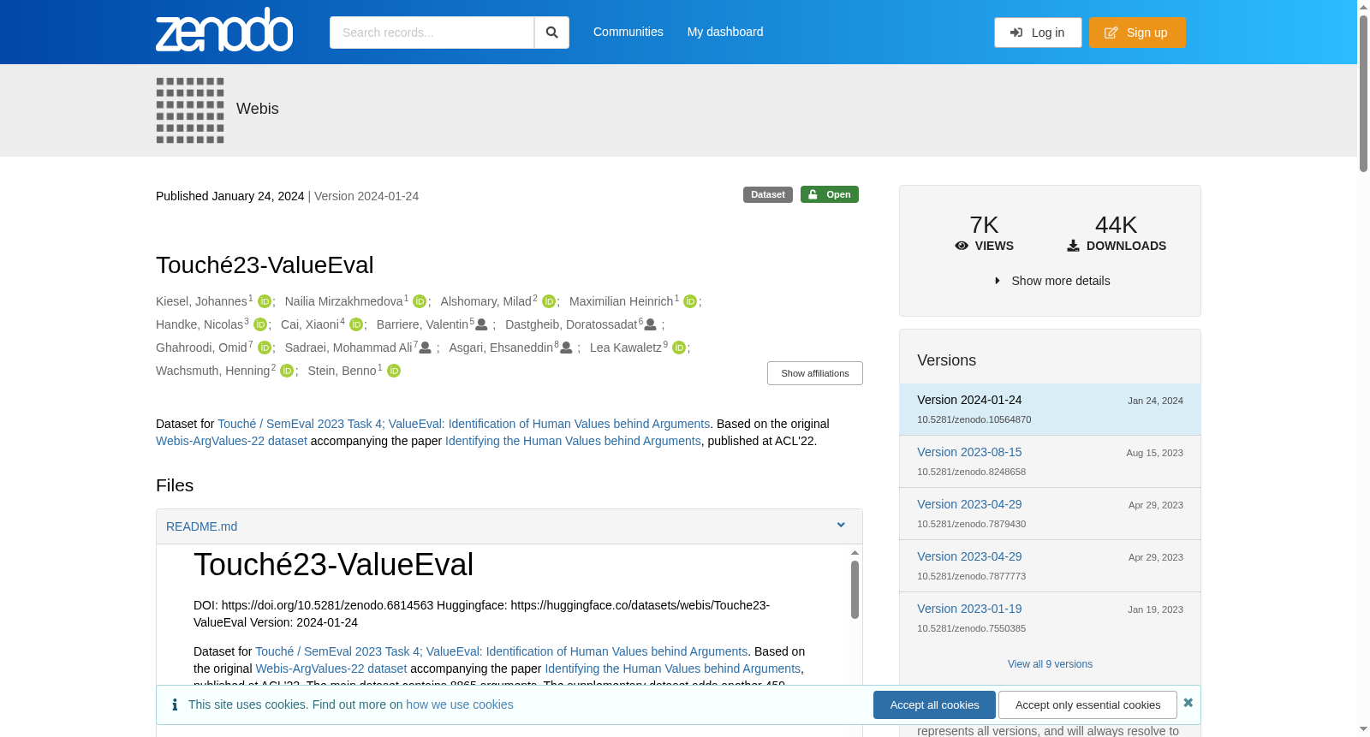This screenshot has height=737, width=1370.
Task: Open the Webis community logo
Action: coord(190,110)
